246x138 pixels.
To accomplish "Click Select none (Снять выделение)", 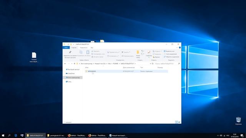I will tap(170, 54).
